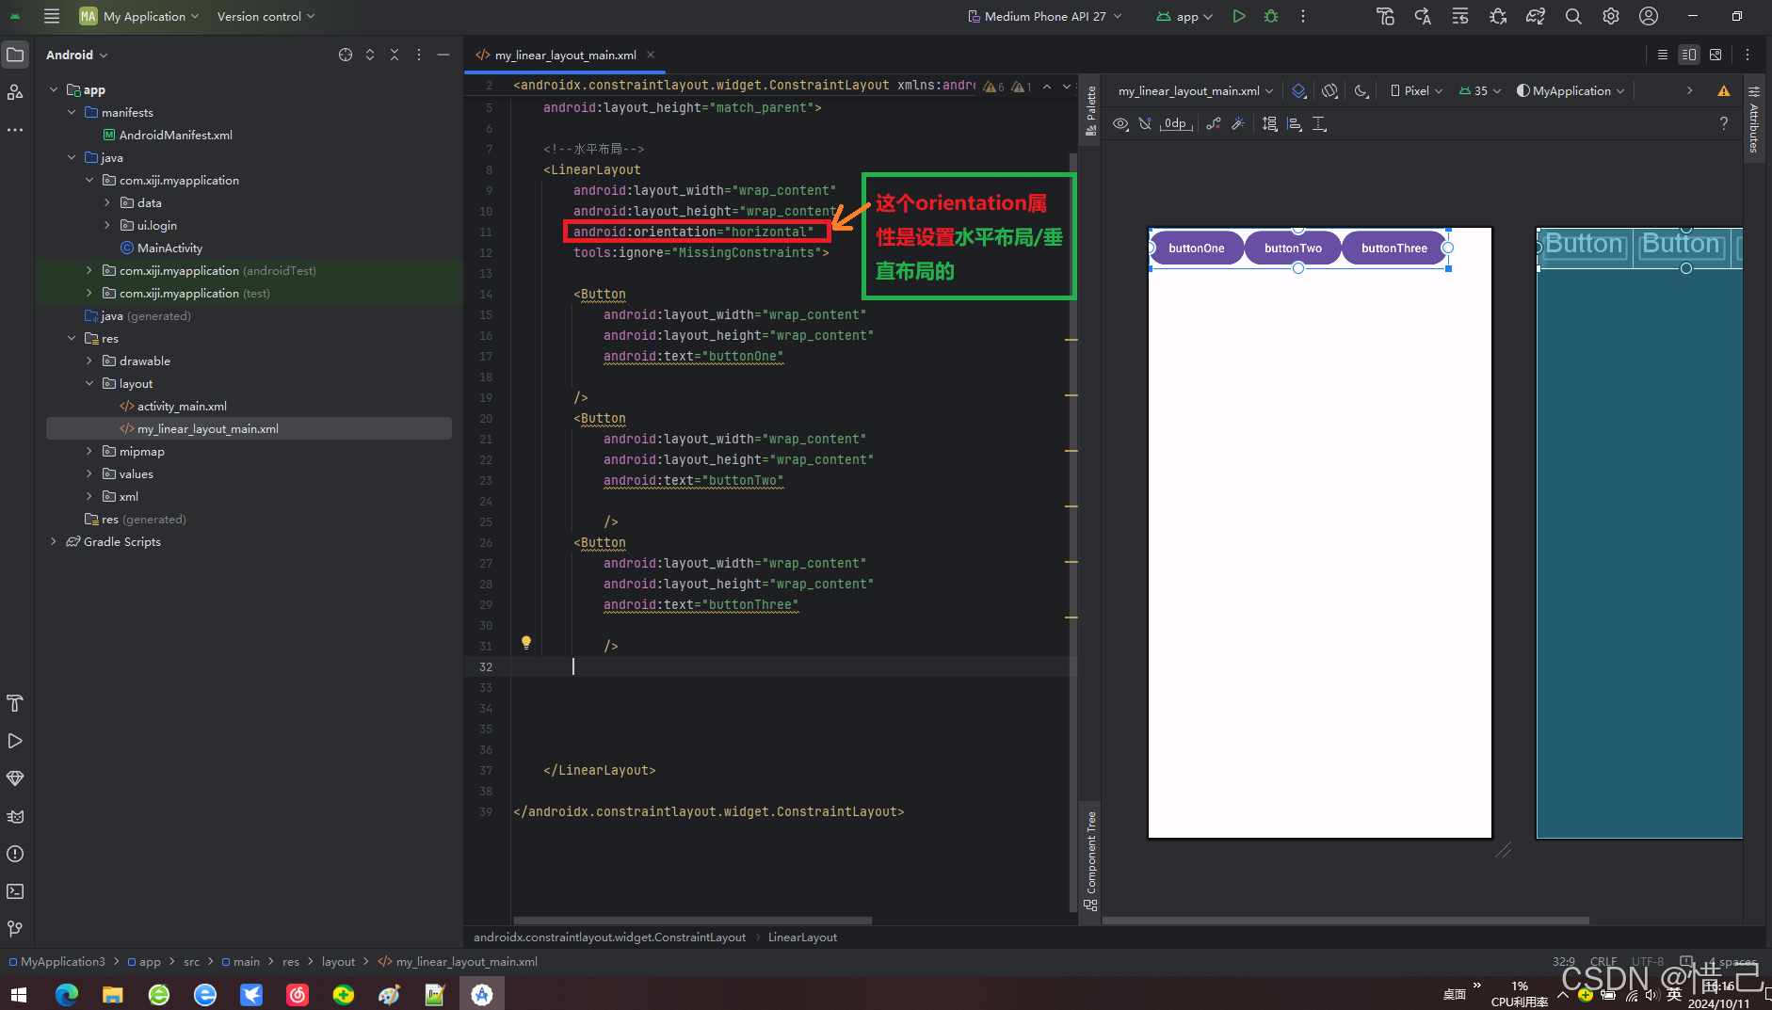Click the Infer Constraints wand icon
Viewport: 1772px width, 1010px height.
click(1238, 123)
